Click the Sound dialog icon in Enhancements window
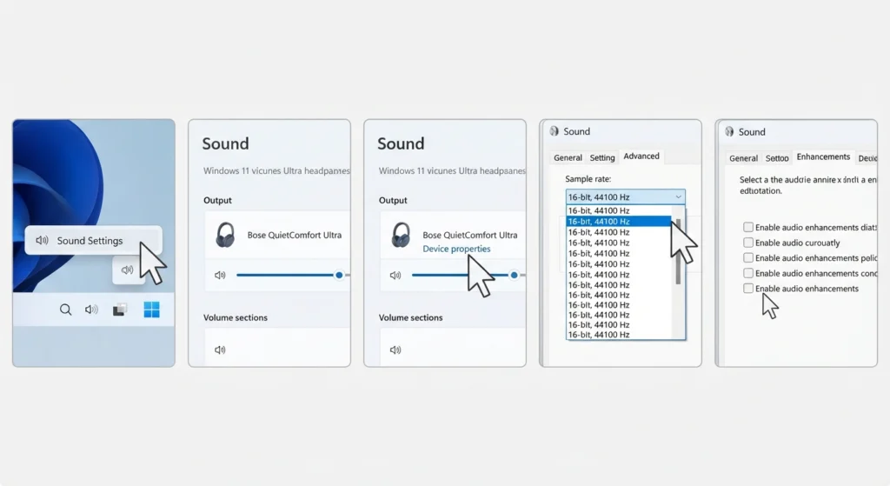 (x=729, y=132)
